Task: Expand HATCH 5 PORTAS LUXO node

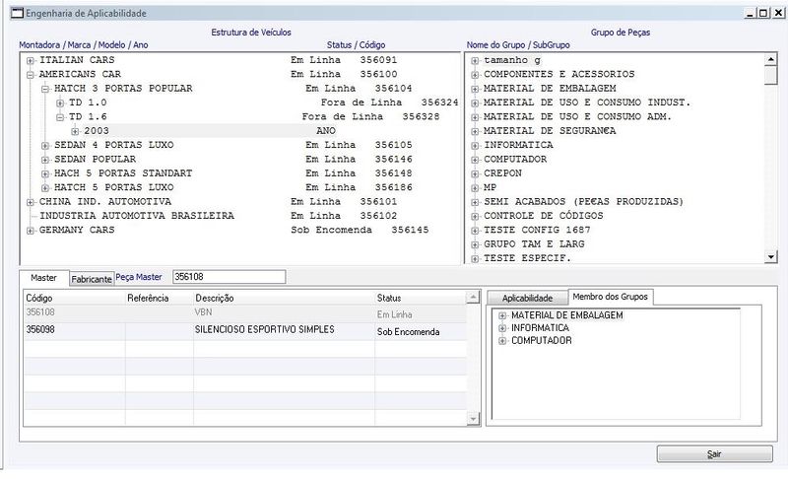Action: [45, 188]
